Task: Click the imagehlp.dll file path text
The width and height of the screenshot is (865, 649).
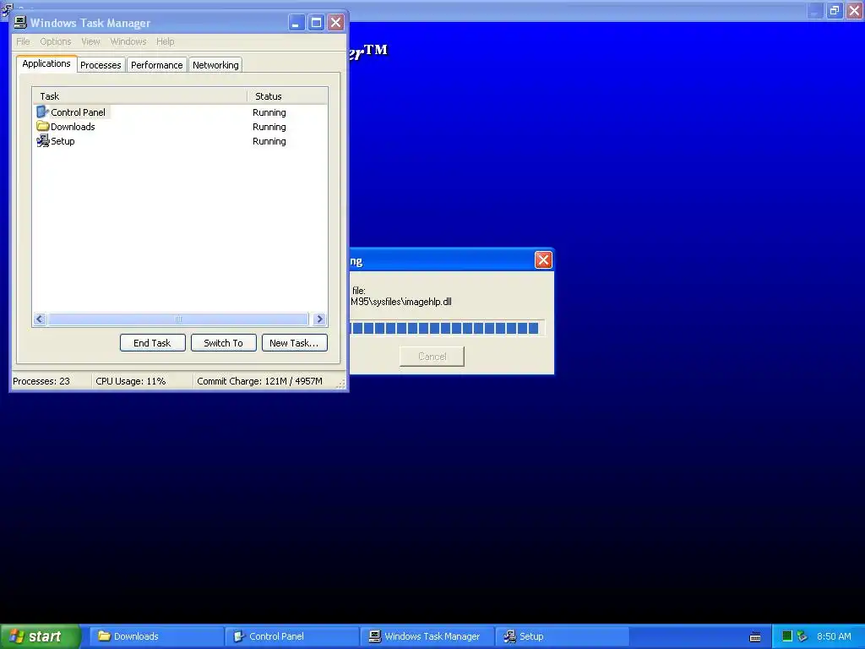Action: pos(401,302)
